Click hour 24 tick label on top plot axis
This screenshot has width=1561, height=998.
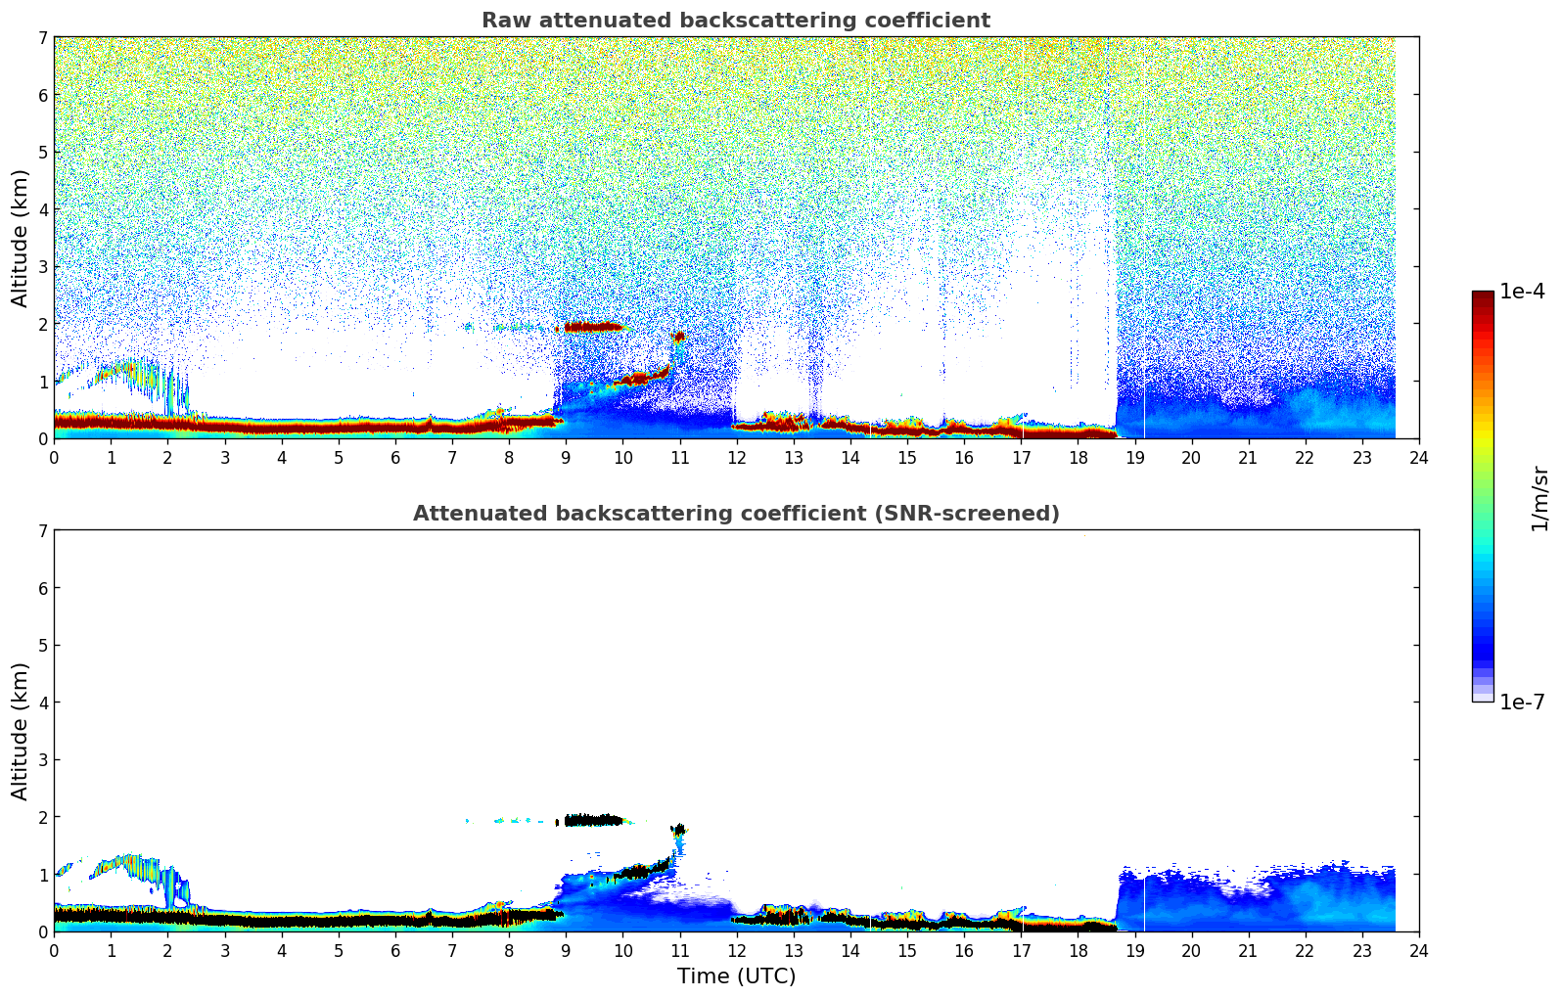pos(1418,458)
